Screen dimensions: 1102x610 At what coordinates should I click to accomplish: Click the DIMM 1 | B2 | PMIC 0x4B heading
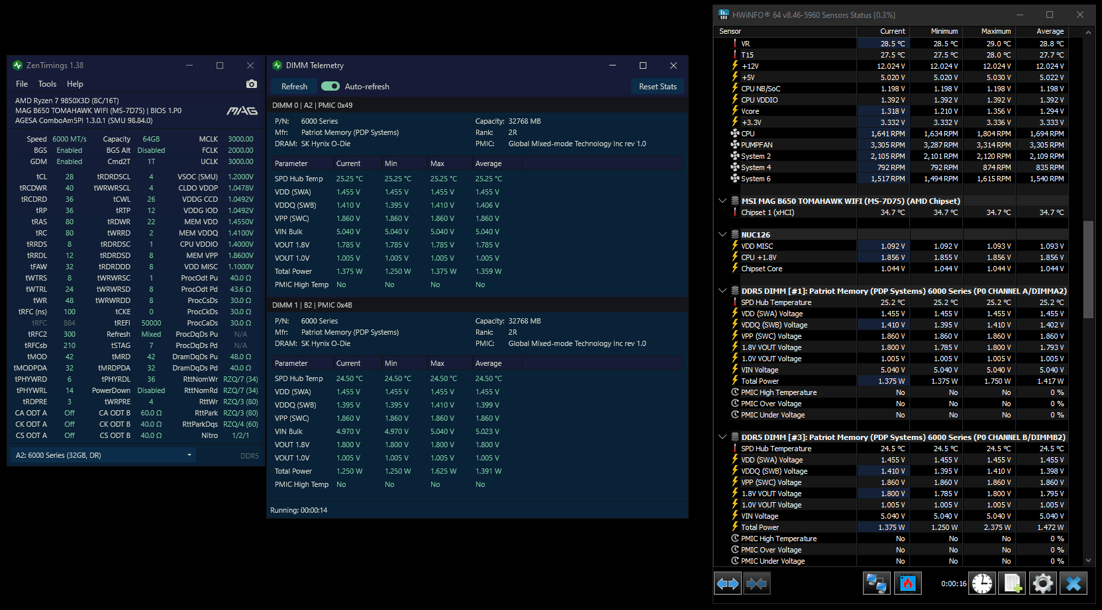[313, 305]
